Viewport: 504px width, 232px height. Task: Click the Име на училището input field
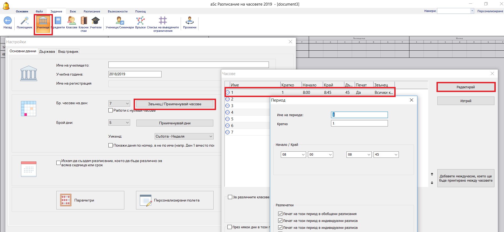(x=188, y=65)
